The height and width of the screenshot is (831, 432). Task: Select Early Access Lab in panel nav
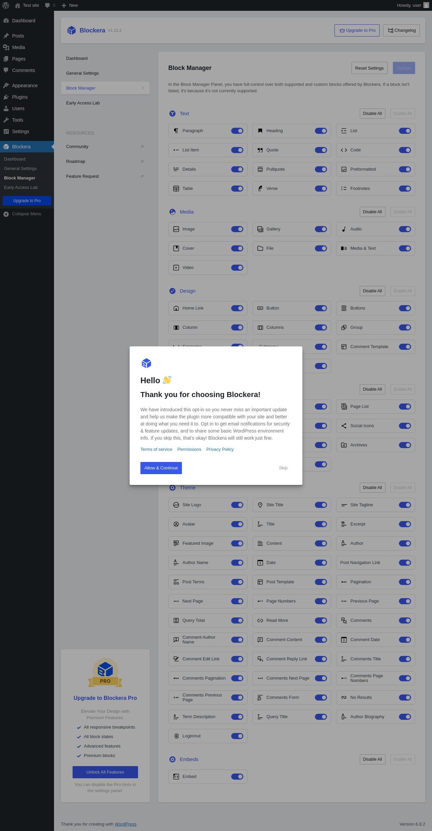tap(105, 103)
